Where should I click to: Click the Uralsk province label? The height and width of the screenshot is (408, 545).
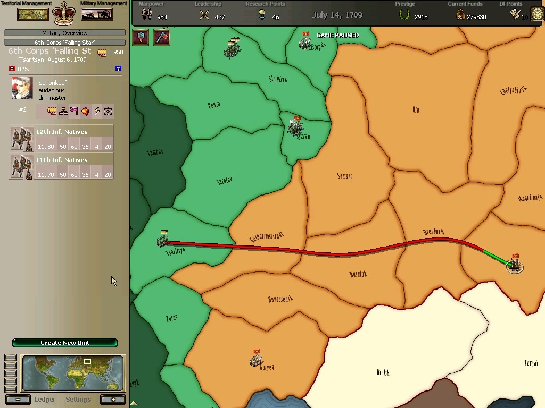[383, 372]
